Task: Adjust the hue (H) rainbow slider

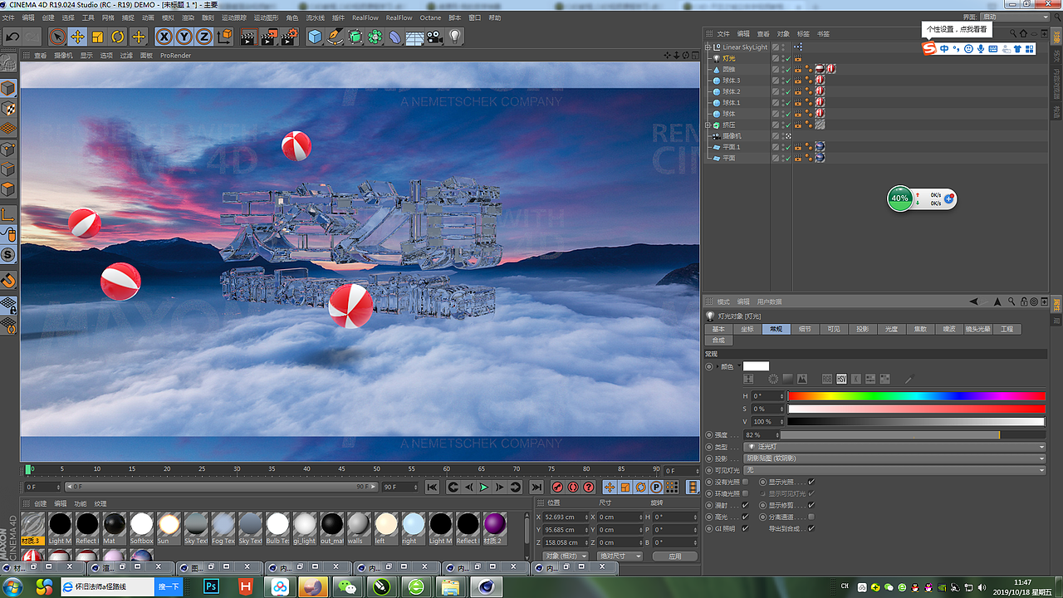Action: 916,396
